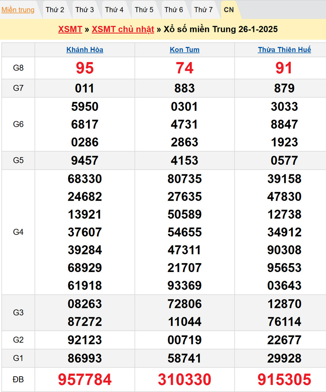The height and width of the screenshot is (392, 326).
Task: Click the CN Sunday tab
Action: (229, 10)
